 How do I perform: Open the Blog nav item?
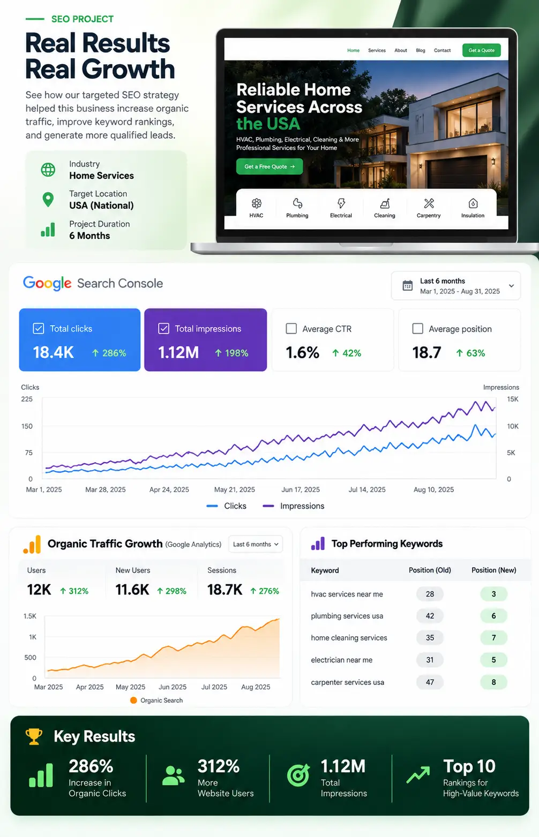click(421, 50)
